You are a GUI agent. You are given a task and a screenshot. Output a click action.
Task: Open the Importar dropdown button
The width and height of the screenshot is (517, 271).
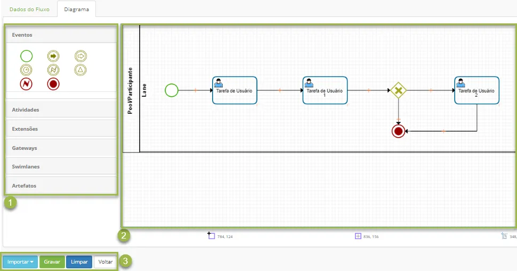click(20, 262)
